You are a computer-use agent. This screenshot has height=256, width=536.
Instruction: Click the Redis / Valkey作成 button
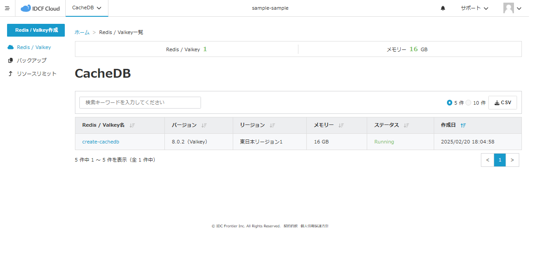pyautogui.click(x=35, y=30)
